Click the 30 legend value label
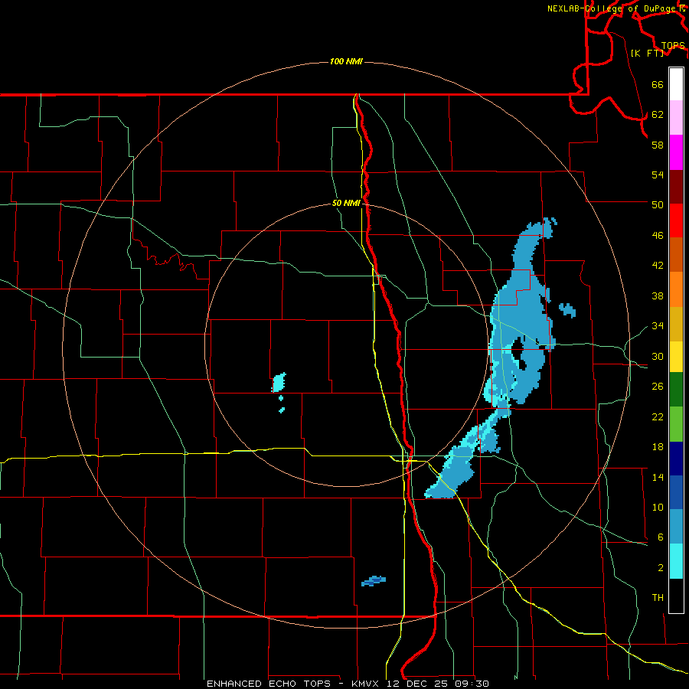The height and width of the screenshot is (689, 689). [658, 356]
